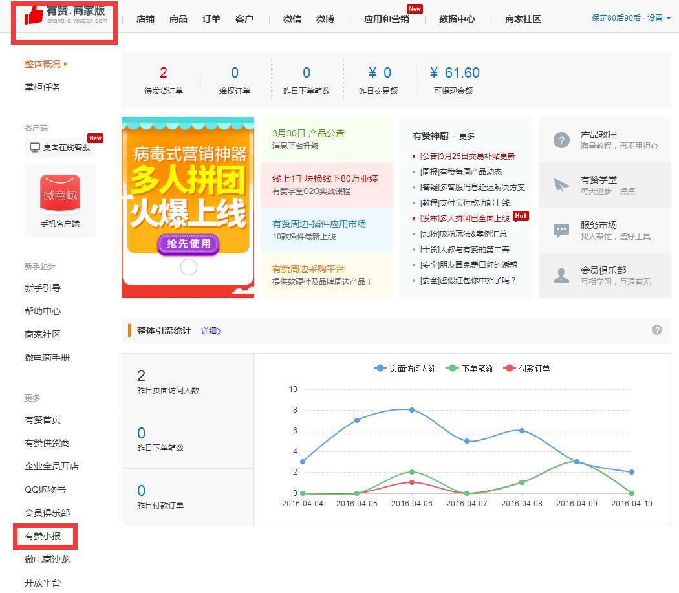Viewport: 679px width, 593px height.
Task: Open 有赞供货商 in the sidebar
Action: click(x=47, y=443)
